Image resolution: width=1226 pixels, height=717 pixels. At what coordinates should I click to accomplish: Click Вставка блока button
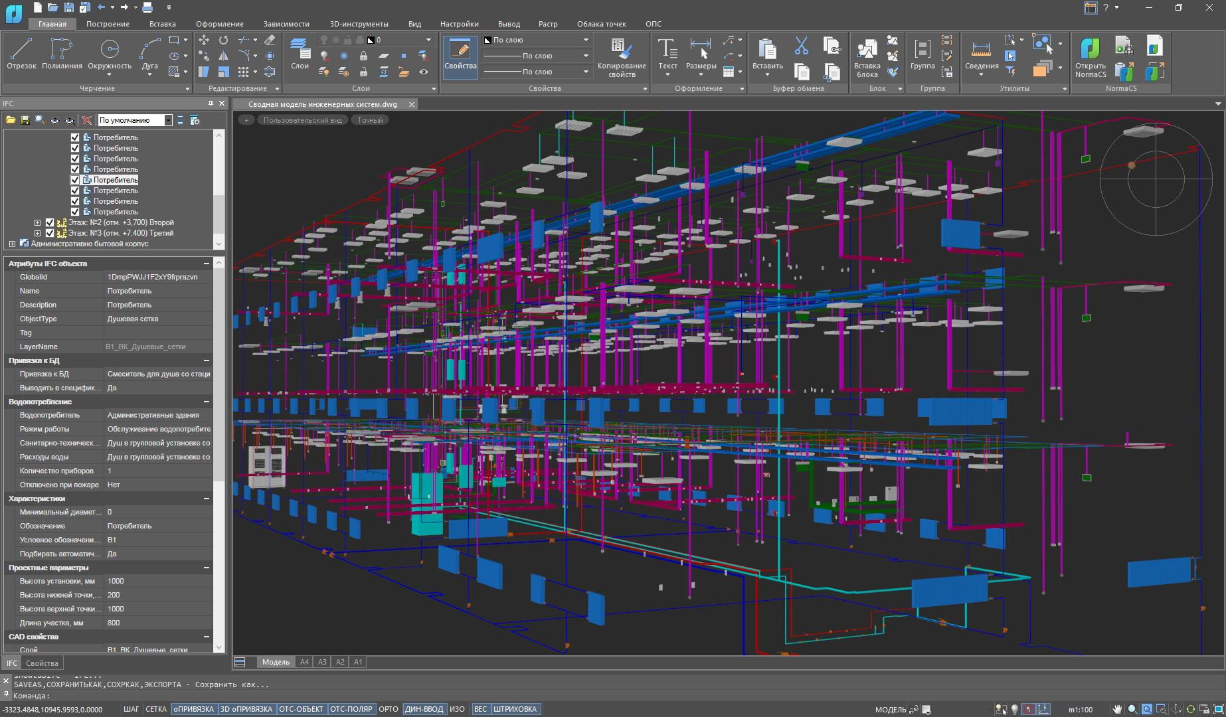click(x=867, y=57)
